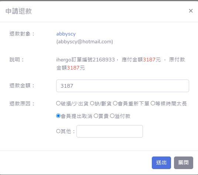The height and width of the screenshot is (175, 198).
Task: Click the abbyscy@hotmail.com email text
Action: (85, 42)
